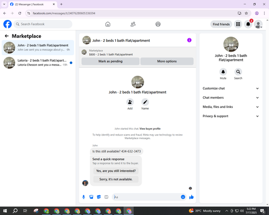Send 'Sorry, it's not available.' quick response
269x215 pixels.
click(x=116, y=179)
